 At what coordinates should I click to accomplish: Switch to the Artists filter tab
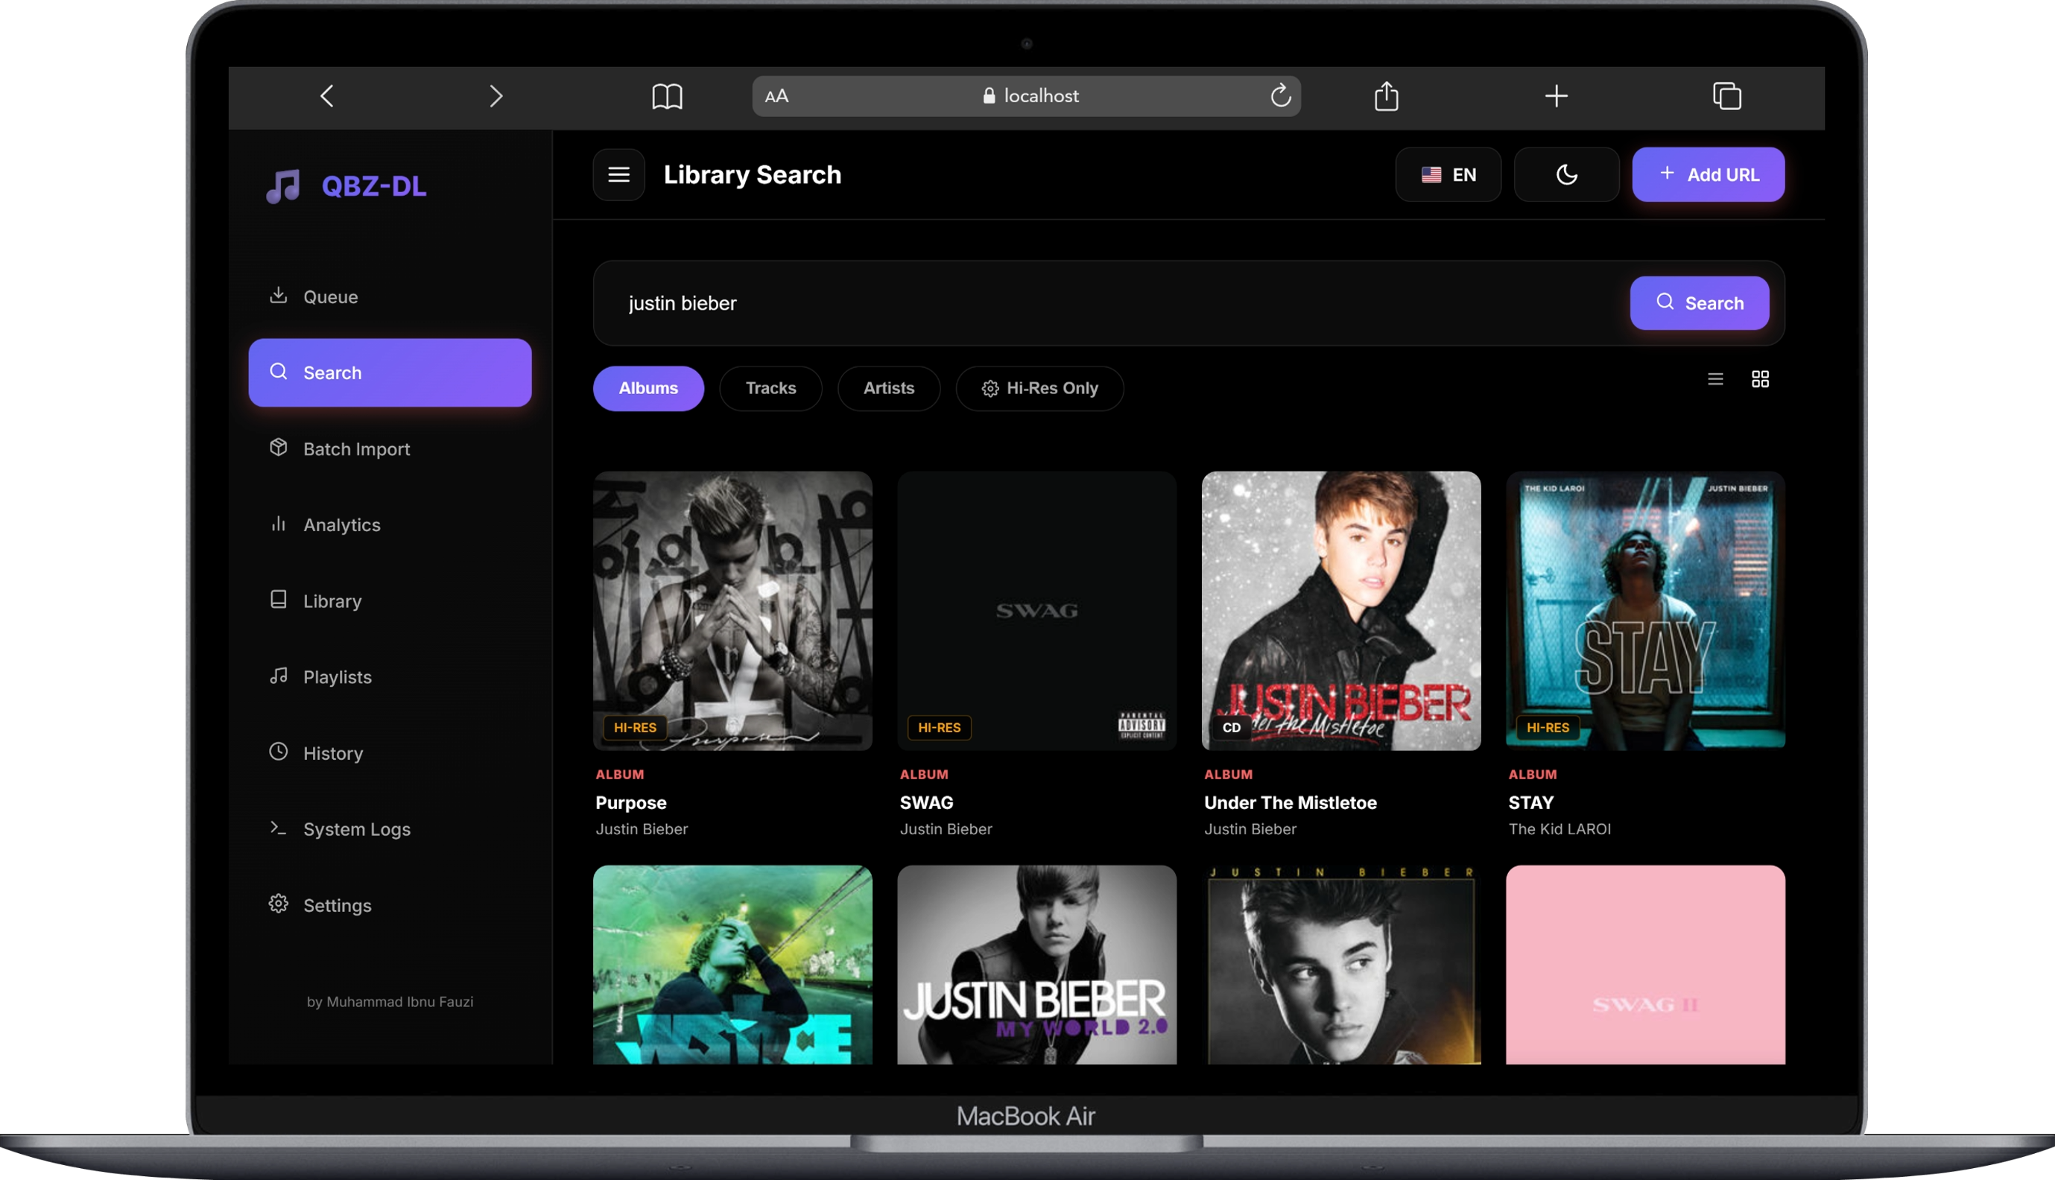click(x=889, y=388)
